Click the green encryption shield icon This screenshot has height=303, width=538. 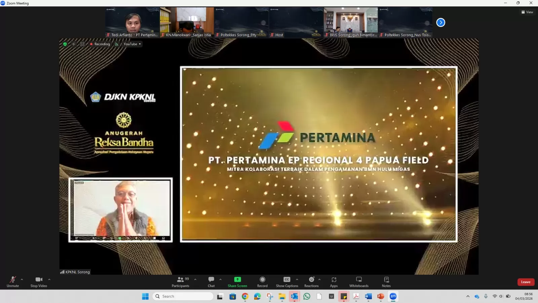click(65, 44)
